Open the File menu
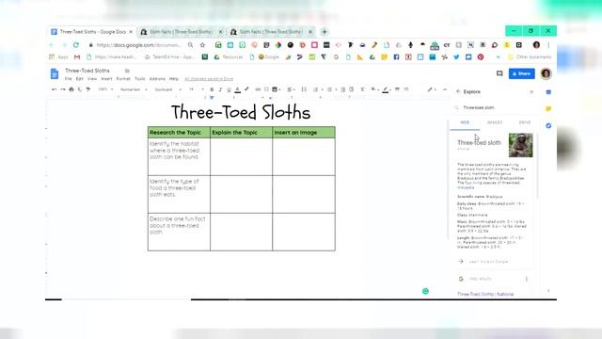602x339 pixels. pos(69,79)
